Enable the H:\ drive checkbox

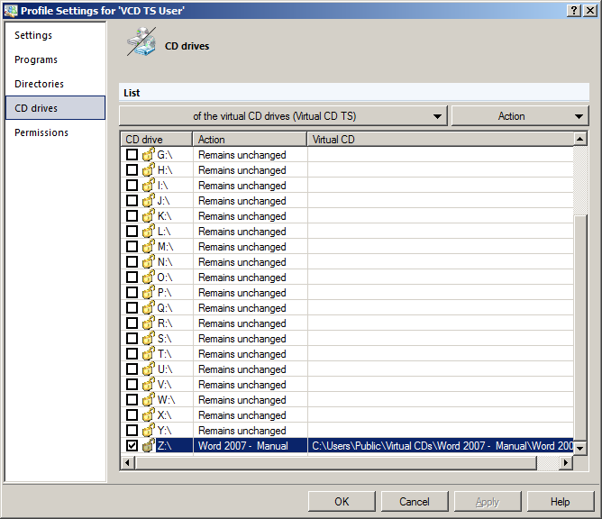tap(132, 170)
